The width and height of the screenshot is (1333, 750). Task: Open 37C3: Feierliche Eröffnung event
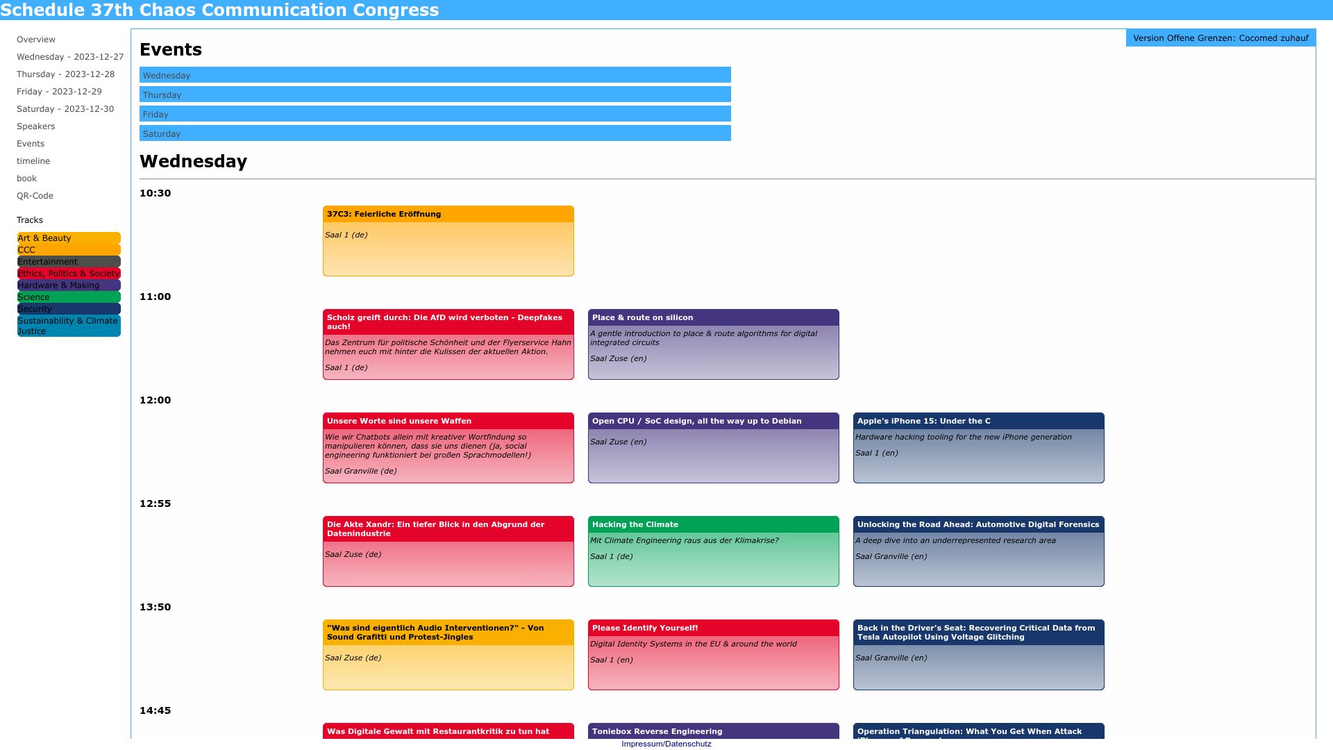[x=448, y=241]
